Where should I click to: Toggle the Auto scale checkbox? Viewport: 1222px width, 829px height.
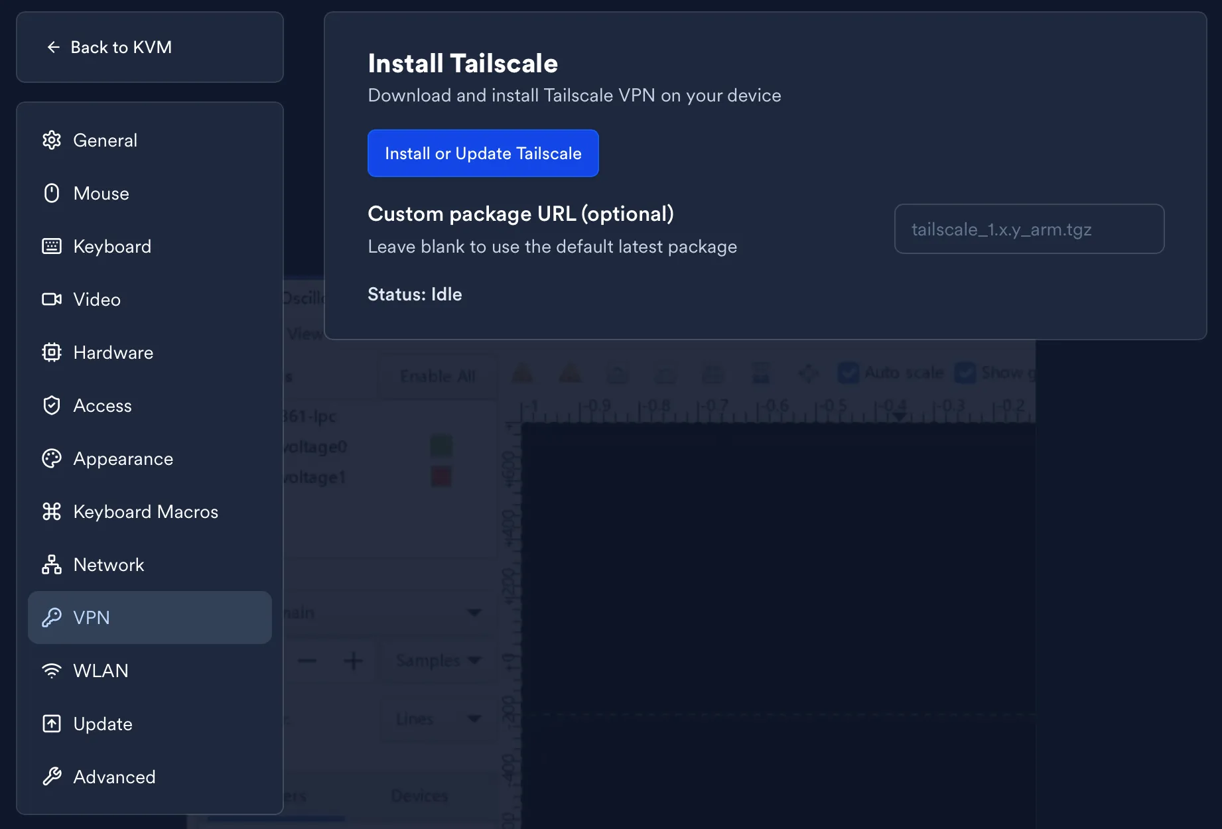point(849,373)
